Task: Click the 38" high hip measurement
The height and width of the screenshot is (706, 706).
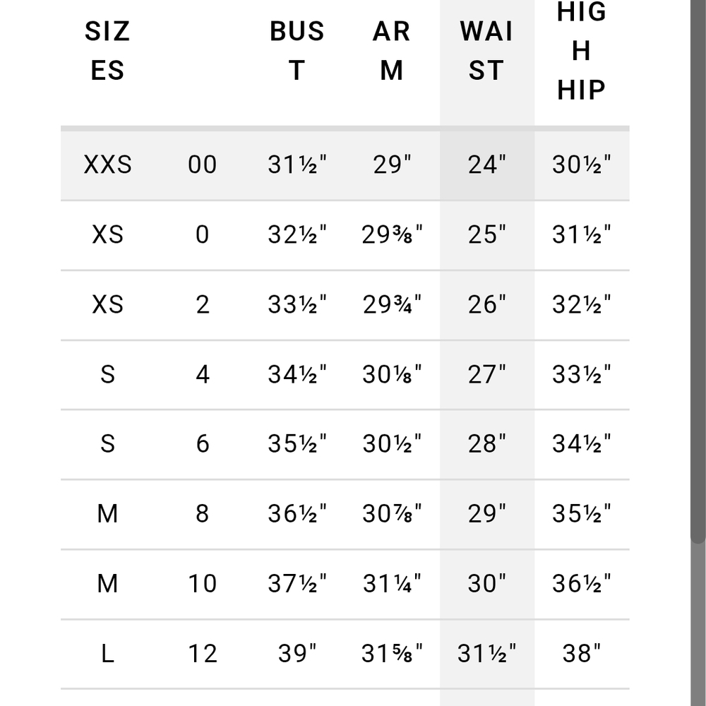Action: [x=581, y=654]
